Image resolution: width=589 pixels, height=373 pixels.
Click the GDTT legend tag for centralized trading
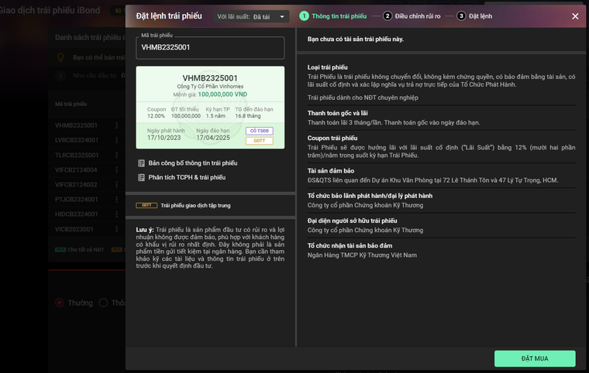pos(146,206)
